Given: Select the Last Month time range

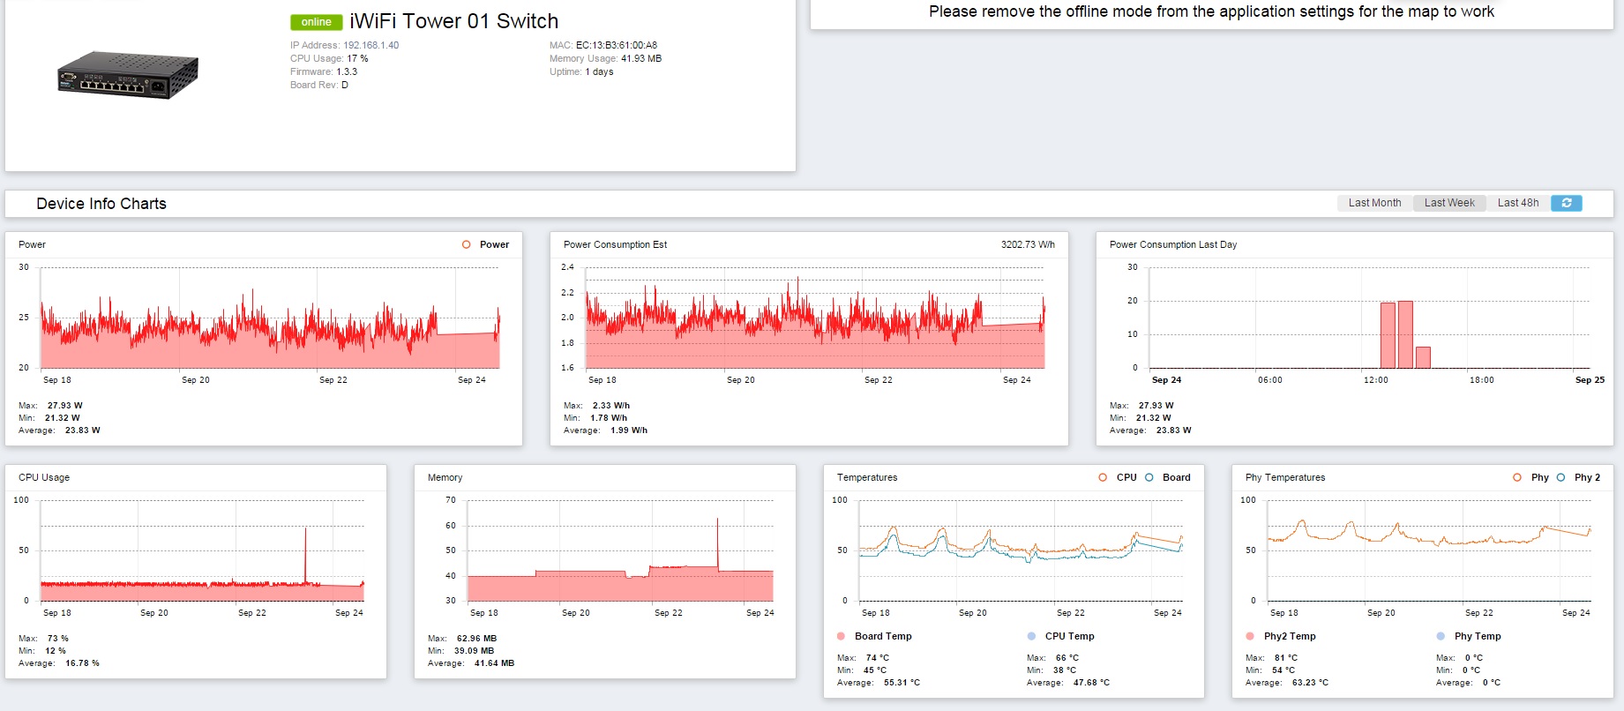Looking at the screenshot, I should 1374,203.
